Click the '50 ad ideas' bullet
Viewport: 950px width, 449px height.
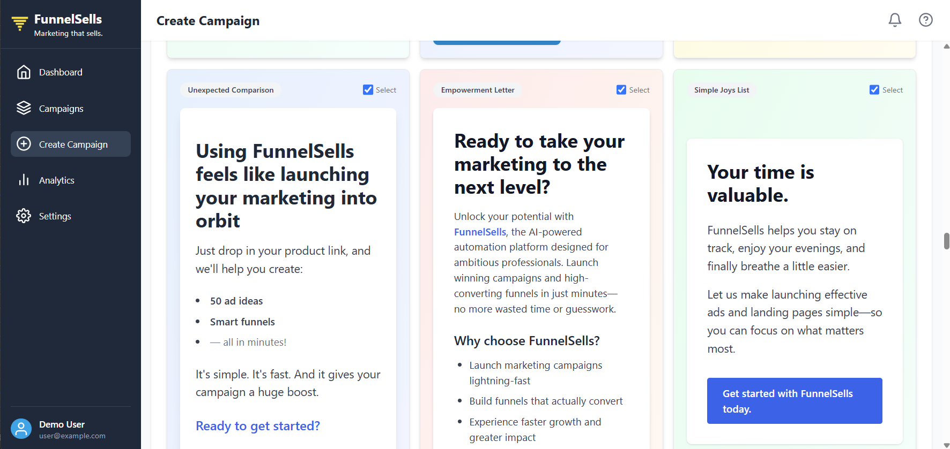click(x=236, y=301)
